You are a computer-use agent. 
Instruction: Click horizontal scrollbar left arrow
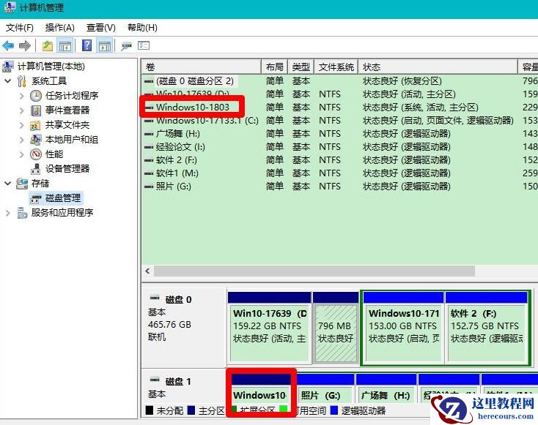click(147, 271)
